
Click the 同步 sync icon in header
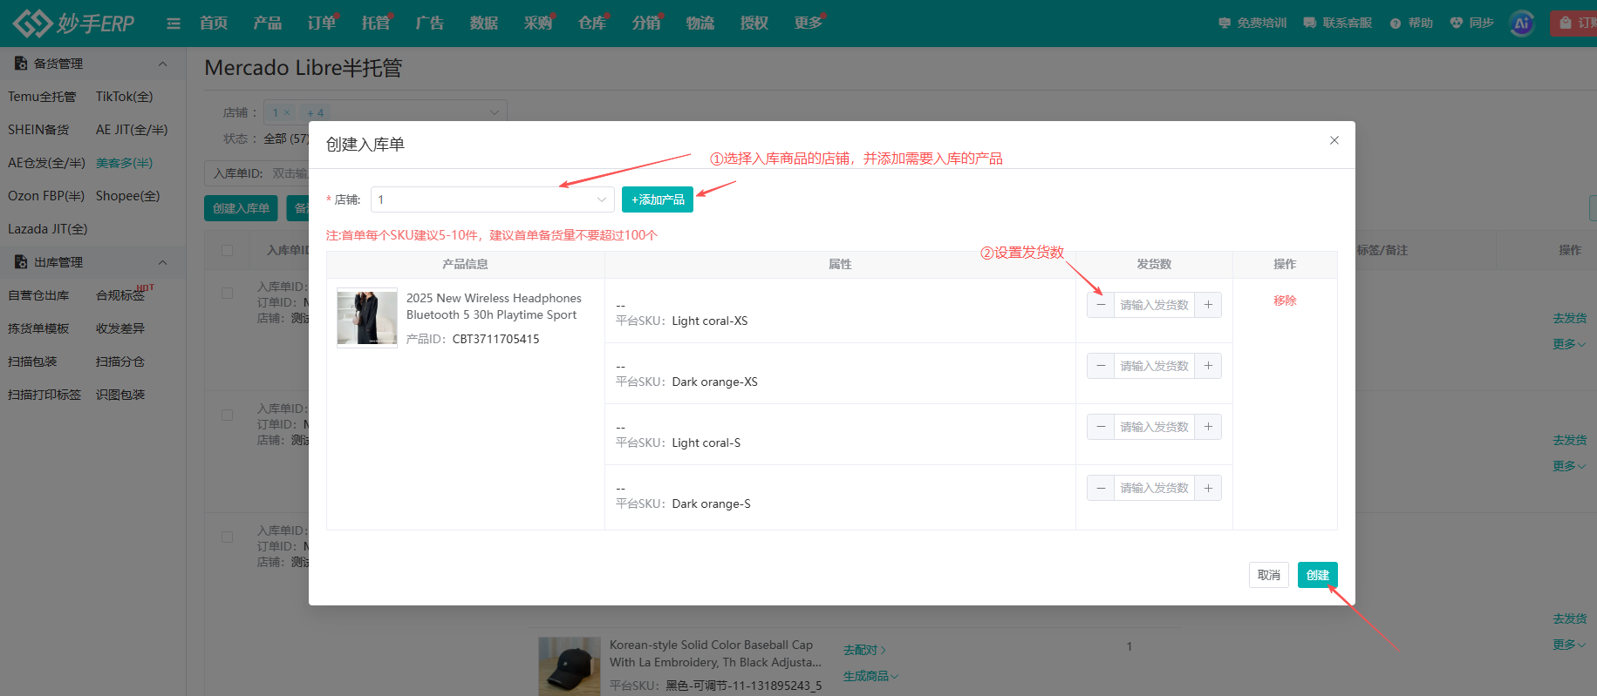(1456, 23)
